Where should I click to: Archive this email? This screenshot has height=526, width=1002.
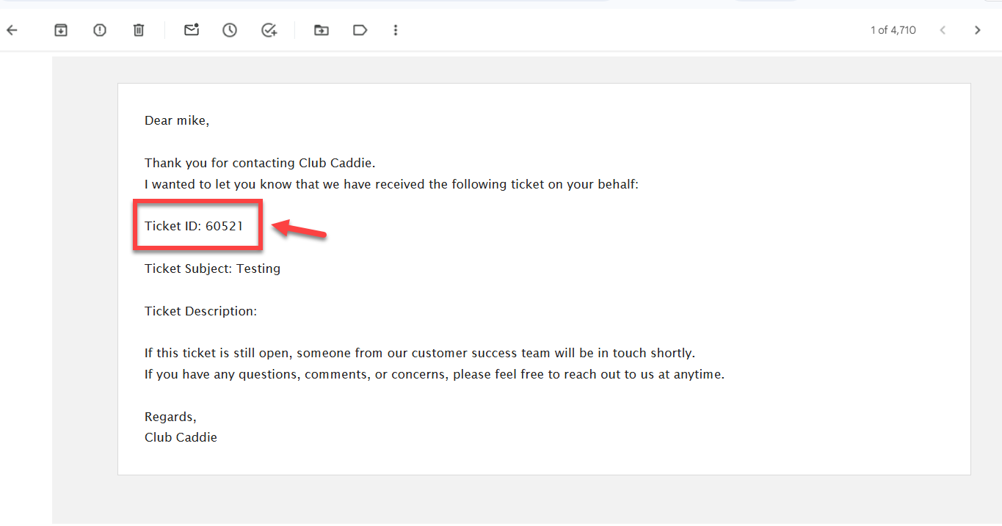pos(61,30)
